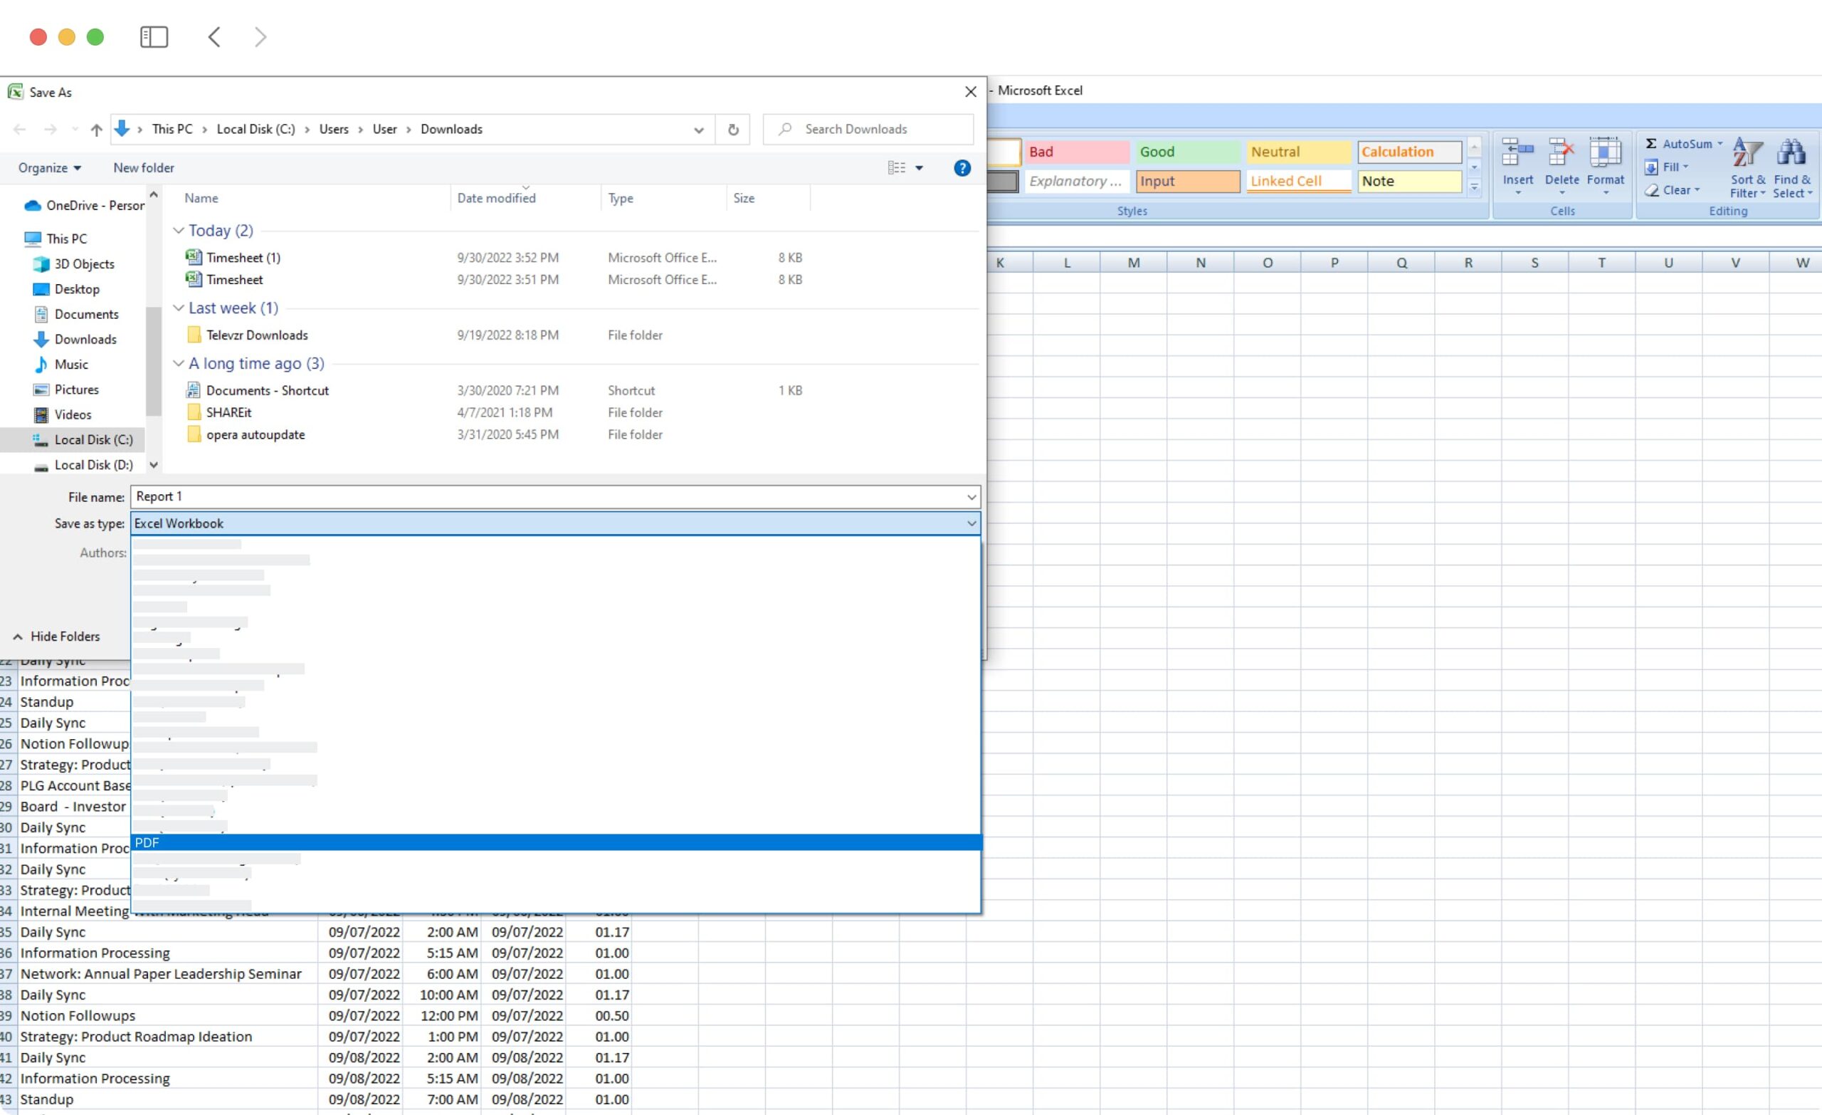Viewport: 1822px width, 1115px height.
Task: Select the Timesheet (1) file
Action: pos(243,258)
